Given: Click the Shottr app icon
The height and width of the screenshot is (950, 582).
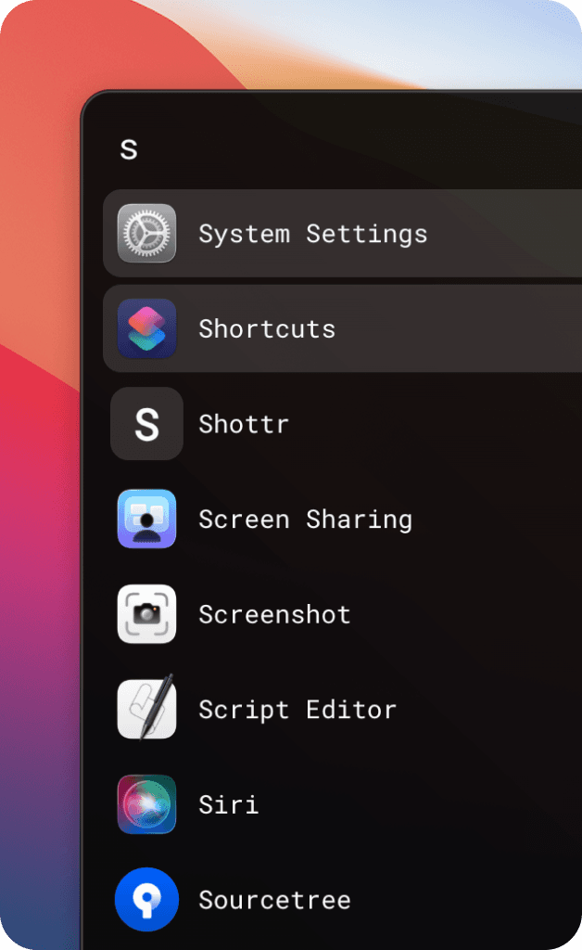Looking at the screenshot, I should 145,424.
